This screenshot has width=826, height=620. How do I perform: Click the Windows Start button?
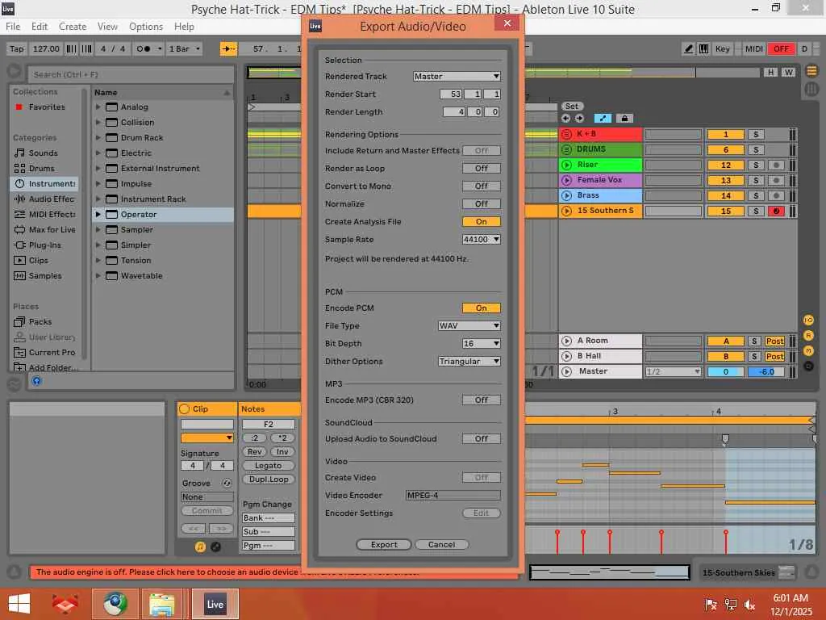[x=19, y=604]
